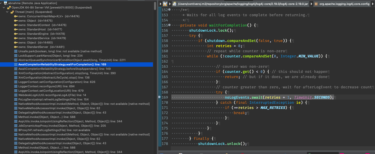The image size is (375, 154).
Task: Click shutdownLock.lock() on line 156
Action: tap(211, 30)
